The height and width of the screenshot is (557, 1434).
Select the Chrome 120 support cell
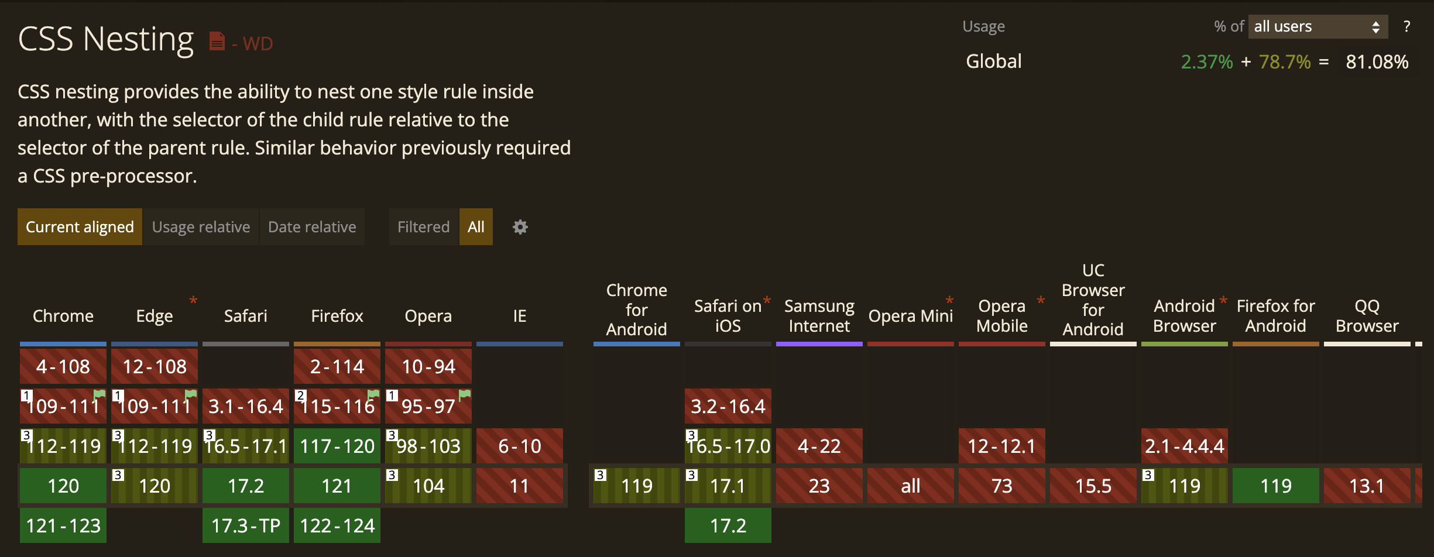pos(63,485)
